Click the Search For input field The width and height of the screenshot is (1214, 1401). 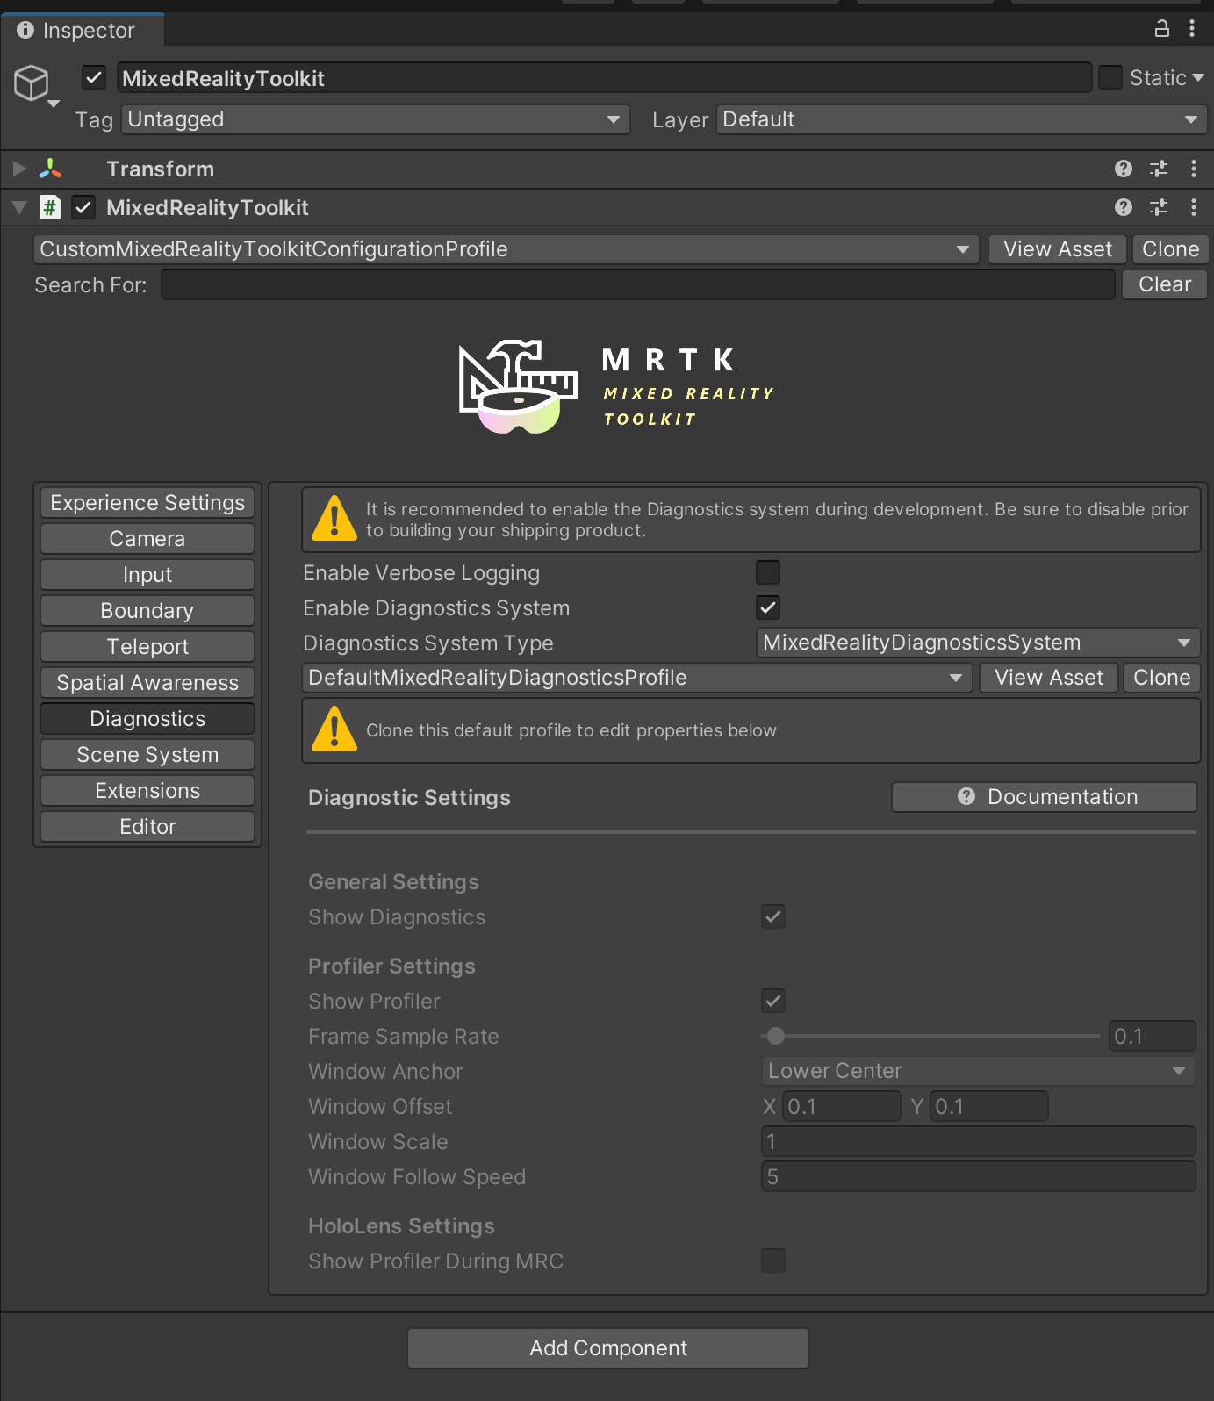637,284
